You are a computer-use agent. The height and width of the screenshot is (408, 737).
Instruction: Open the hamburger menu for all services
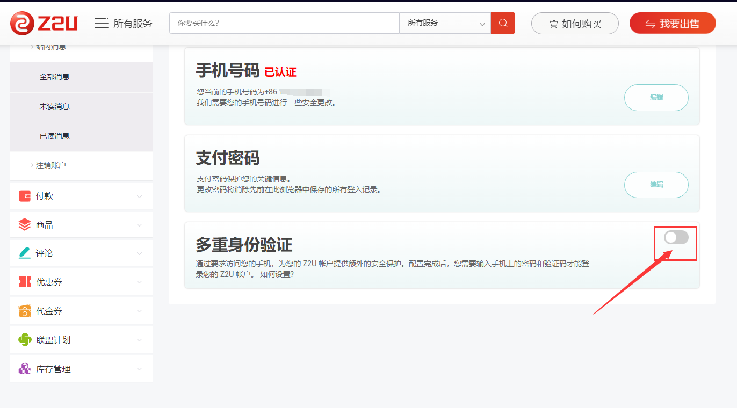[x=102, y=23]
